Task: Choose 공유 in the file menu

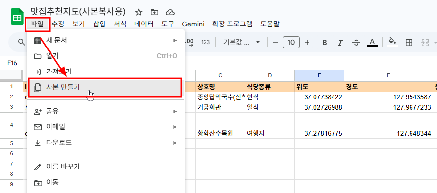Action: point(106,111)
